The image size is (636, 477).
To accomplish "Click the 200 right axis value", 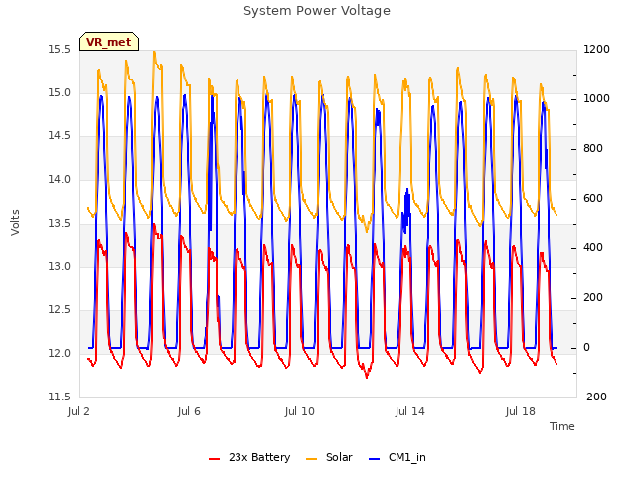I will click(x=593, y=298).
